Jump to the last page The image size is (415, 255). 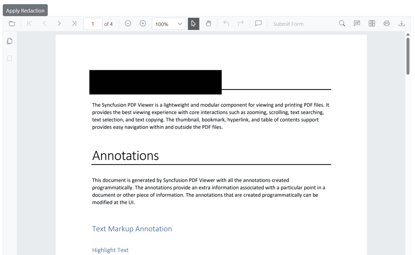pyautogui.click(x=74, y=24)
